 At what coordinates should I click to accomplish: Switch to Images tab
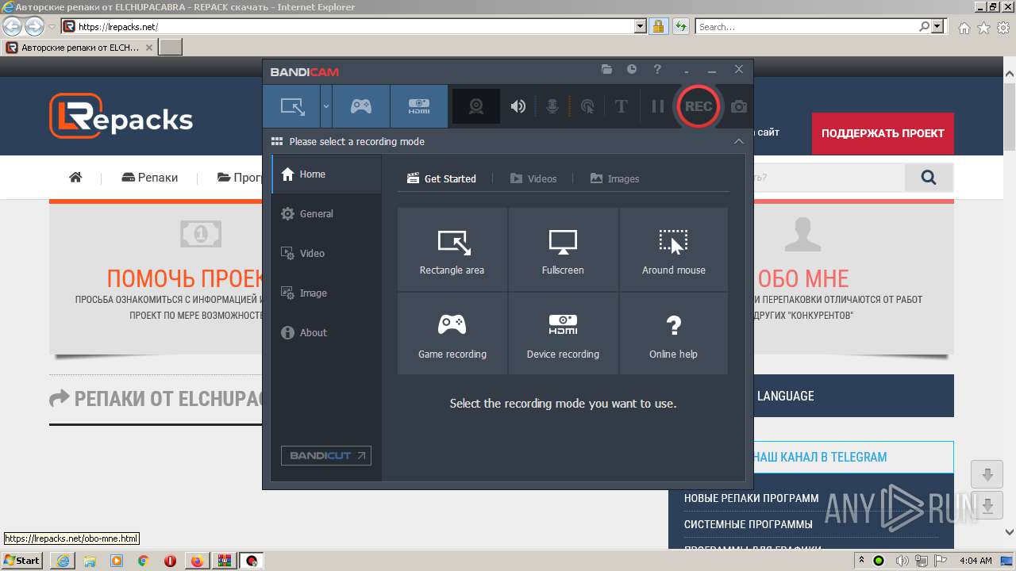pos(614,178)
